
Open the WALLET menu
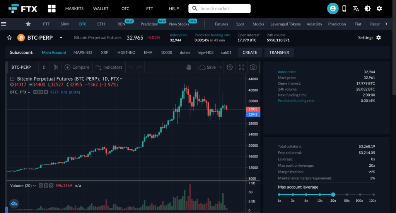pos(101,8)
